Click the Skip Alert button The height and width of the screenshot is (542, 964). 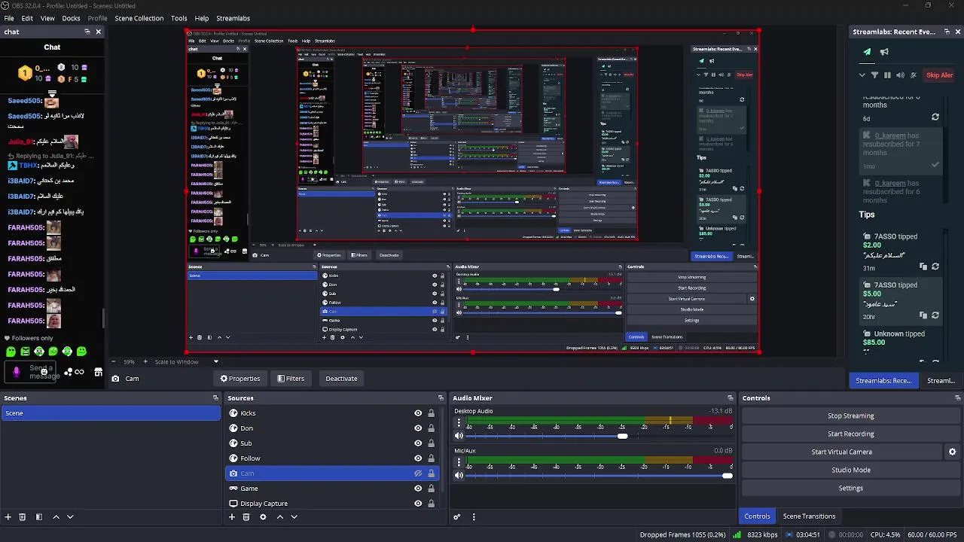point(939,75)
